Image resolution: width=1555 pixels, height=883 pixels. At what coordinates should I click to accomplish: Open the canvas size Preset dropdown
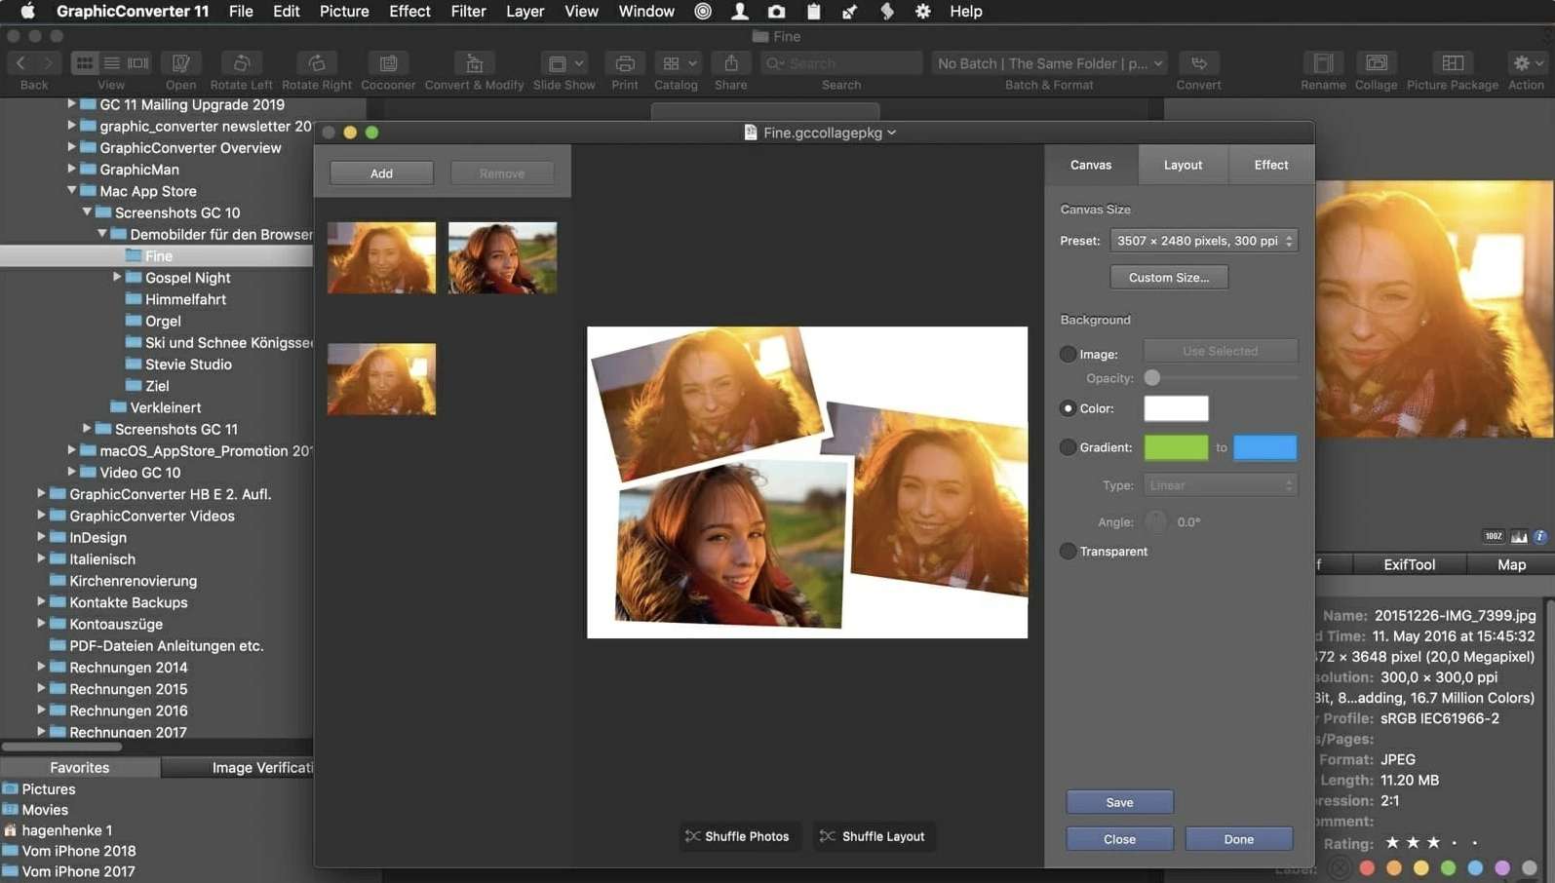coord(1204,241)
